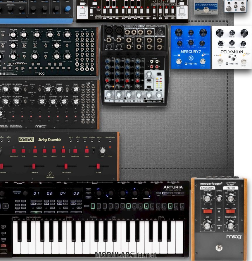Toggle the Solina Cello button
Image resolution: width=252 pixels, height=261 pixels.
(x=23, y=151)
